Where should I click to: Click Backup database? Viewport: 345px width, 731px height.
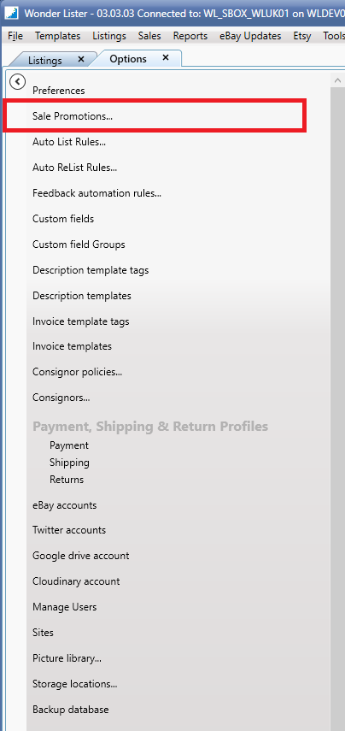70,710
